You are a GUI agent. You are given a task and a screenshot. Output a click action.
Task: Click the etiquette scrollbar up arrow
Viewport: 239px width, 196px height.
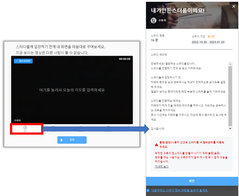pos(230,64)
